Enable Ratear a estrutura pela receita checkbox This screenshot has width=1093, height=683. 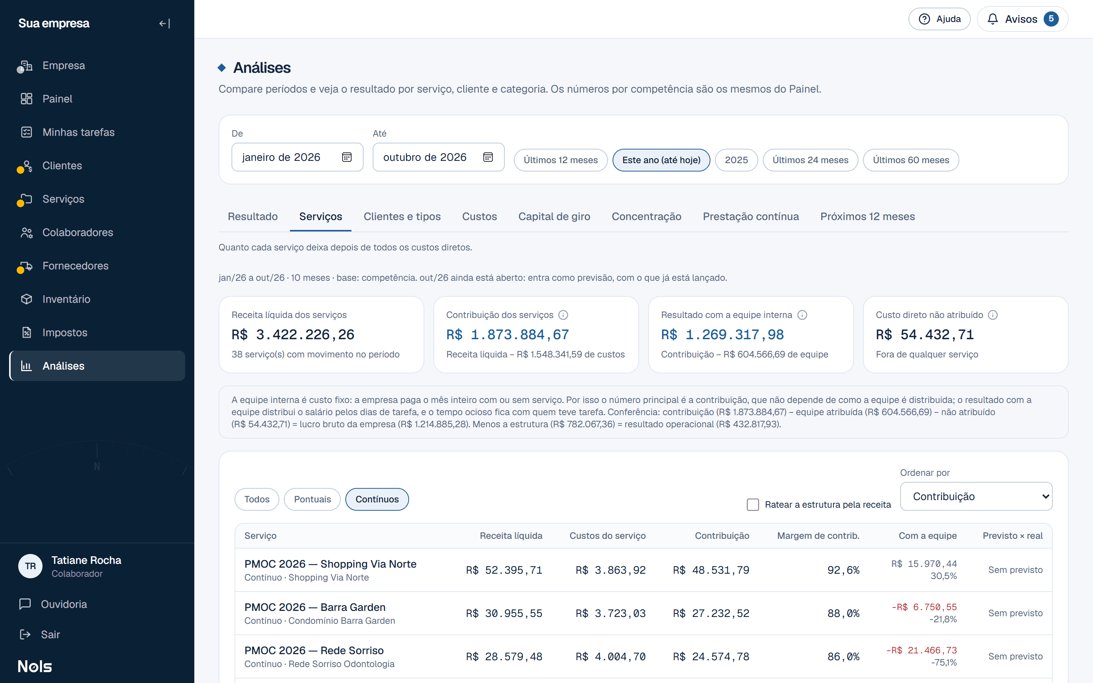(753, 505)
